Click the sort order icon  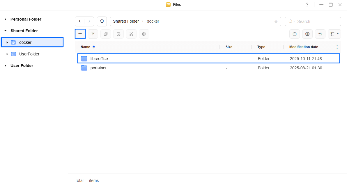point(320,34)
